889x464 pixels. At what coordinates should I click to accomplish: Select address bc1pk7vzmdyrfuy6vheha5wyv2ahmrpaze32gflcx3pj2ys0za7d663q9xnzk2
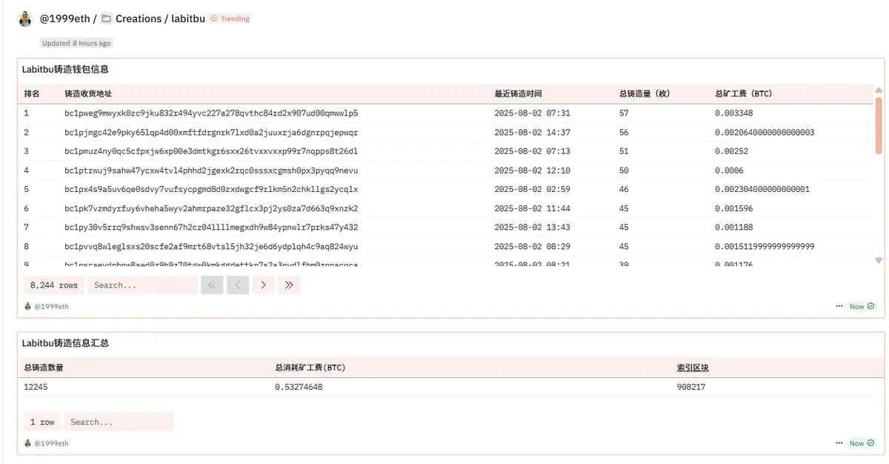[x=211, y=208]
